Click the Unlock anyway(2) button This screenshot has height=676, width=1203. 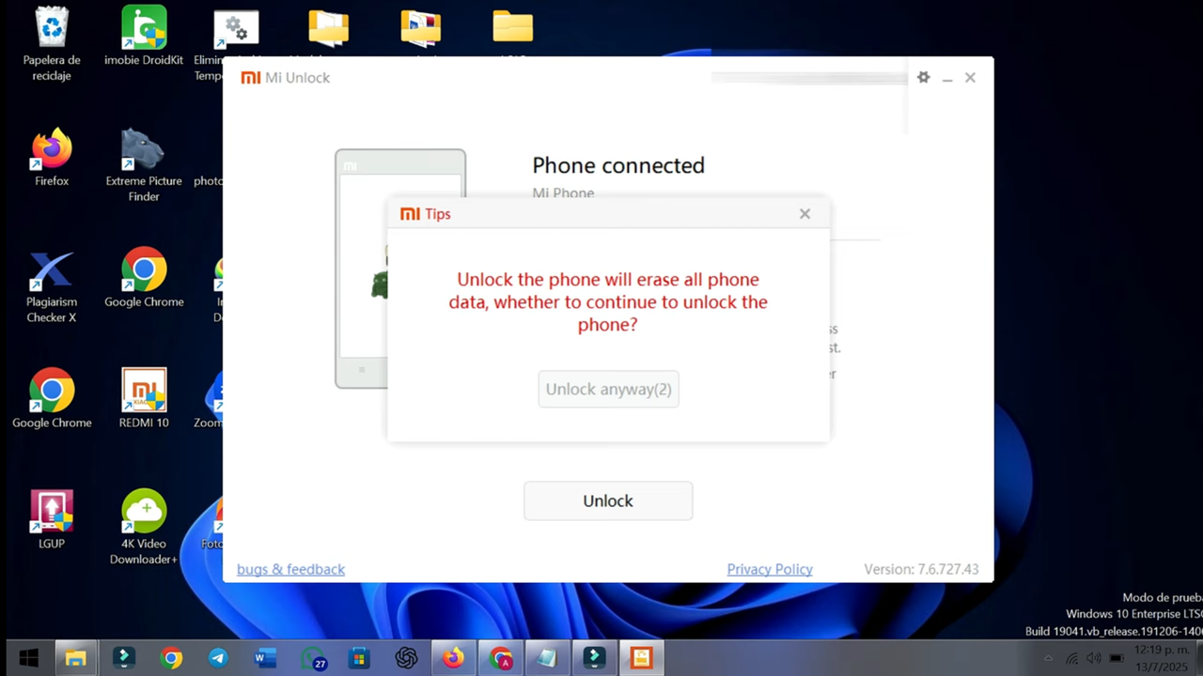click(x=608, y=389)
